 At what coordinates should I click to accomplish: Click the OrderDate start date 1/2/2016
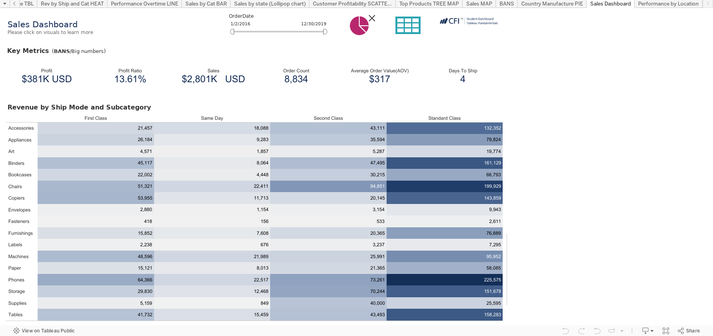(240, 24)
